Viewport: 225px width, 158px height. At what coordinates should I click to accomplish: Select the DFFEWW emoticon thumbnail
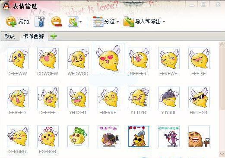[x=18, y=58]
